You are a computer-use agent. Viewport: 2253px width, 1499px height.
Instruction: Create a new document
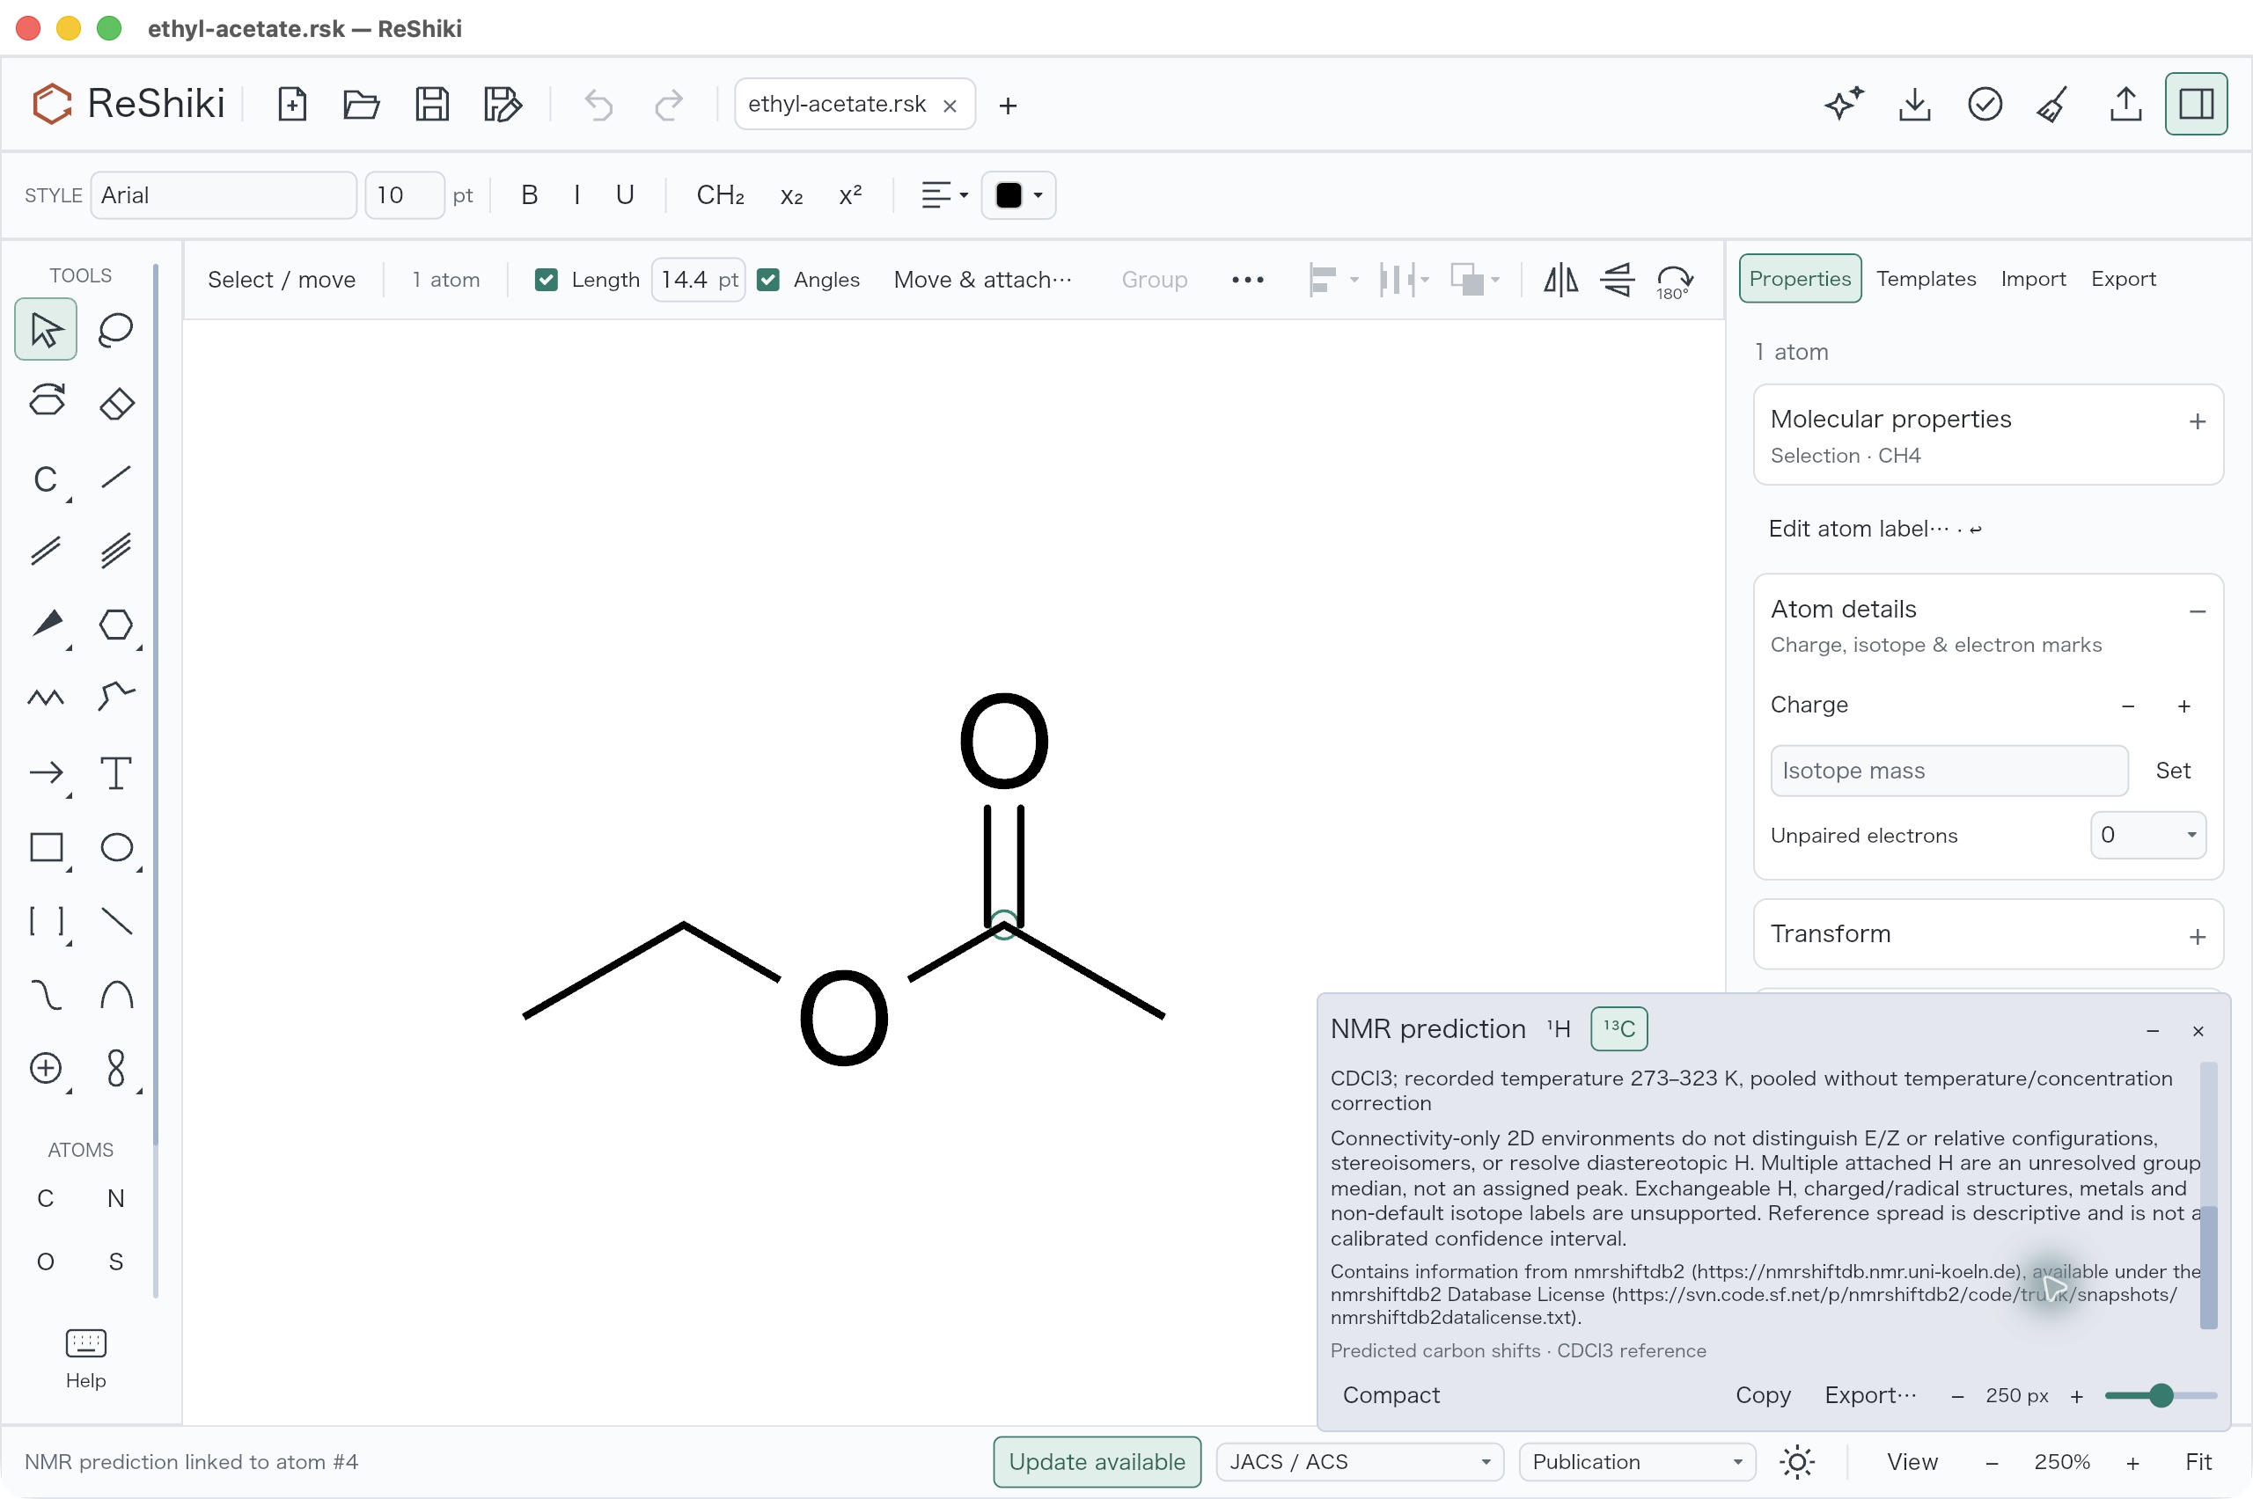pyautogui.click(x=291, y=104)
